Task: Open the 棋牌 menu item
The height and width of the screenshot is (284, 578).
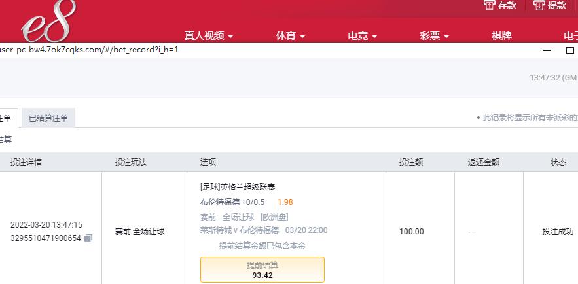Action: point(501,36)
